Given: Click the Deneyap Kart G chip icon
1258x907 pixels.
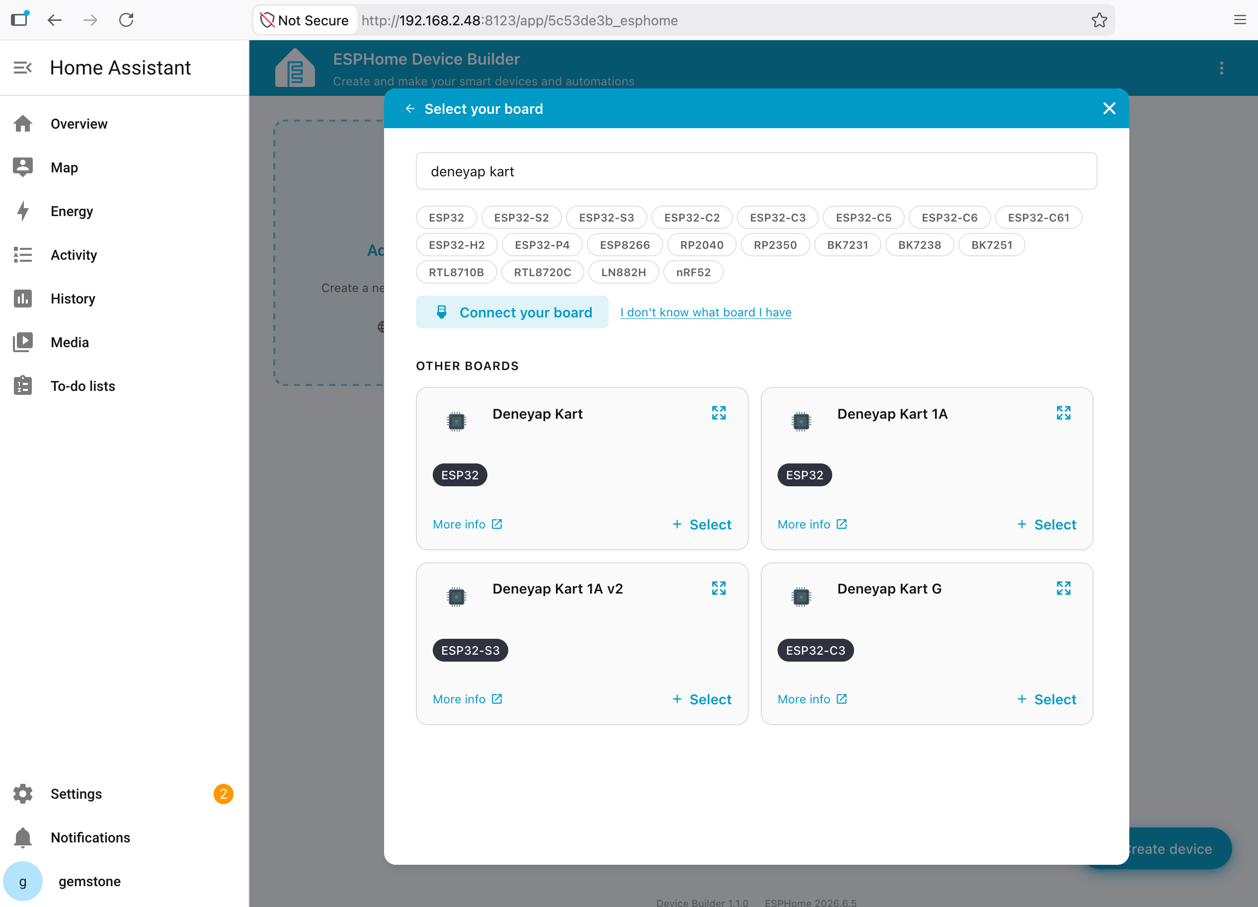Looking at the screenshot, I should [x=801, y=597].
